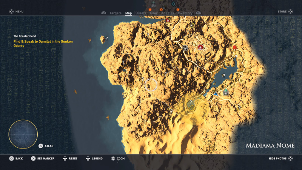Click the R1 shoulder button icon
302x170 pixels.
[x=198, y=13]
